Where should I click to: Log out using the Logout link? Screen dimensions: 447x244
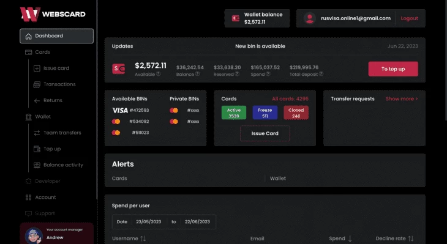pyautogui.click(x=409, y=18)
